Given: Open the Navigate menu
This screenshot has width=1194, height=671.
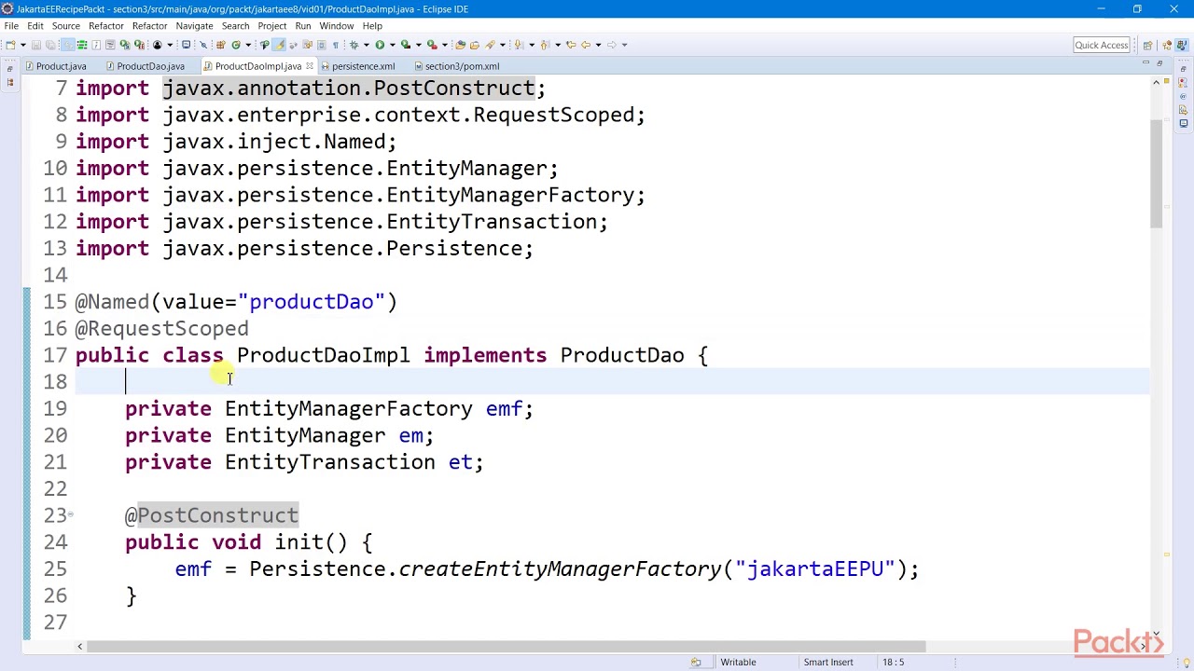Looking at the screenshot, I should (x=194, y=26).
